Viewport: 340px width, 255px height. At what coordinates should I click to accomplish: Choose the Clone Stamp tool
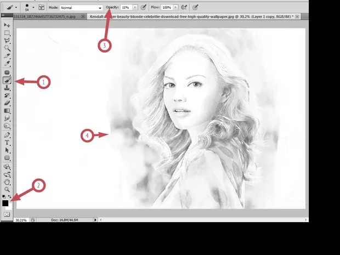(7, 87)
